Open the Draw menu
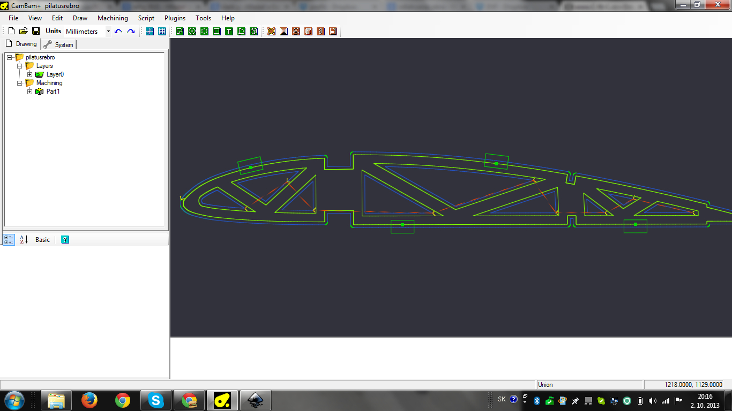The image size is (732, 411). (80, 18)
